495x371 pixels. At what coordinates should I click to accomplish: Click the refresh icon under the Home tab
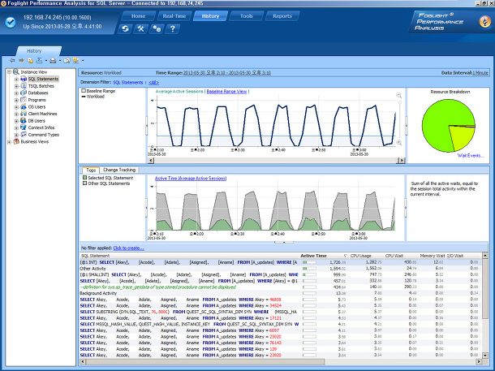pyautogui.click(x=125, y=29)
